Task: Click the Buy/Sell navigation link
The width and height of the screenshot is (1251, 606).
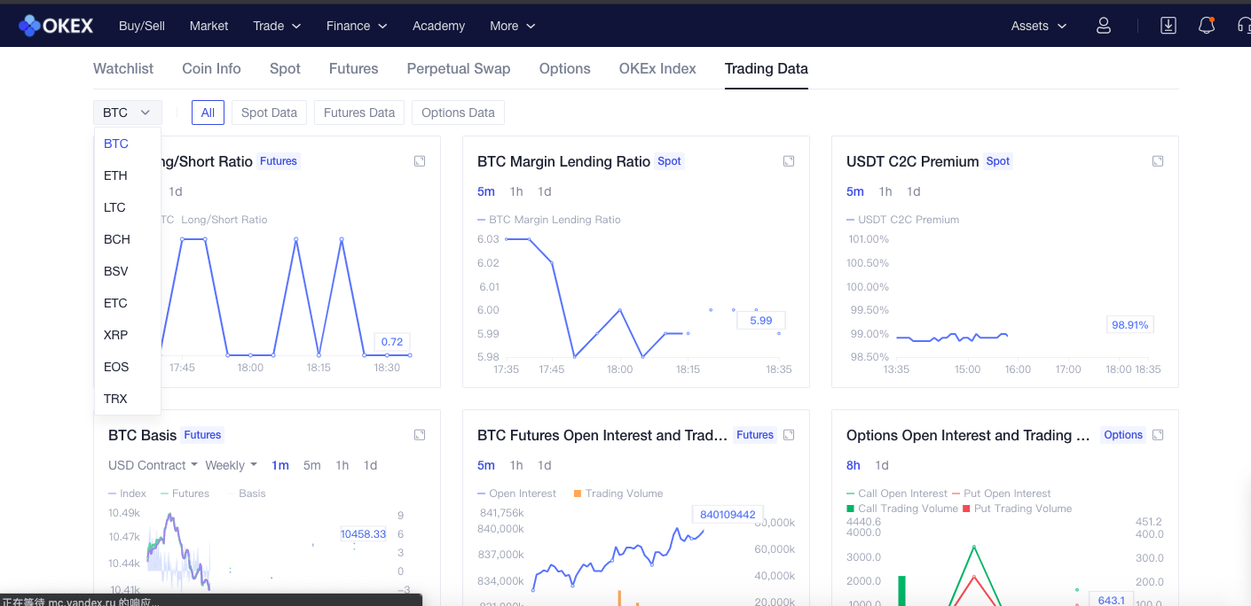Action: [142, 26]
